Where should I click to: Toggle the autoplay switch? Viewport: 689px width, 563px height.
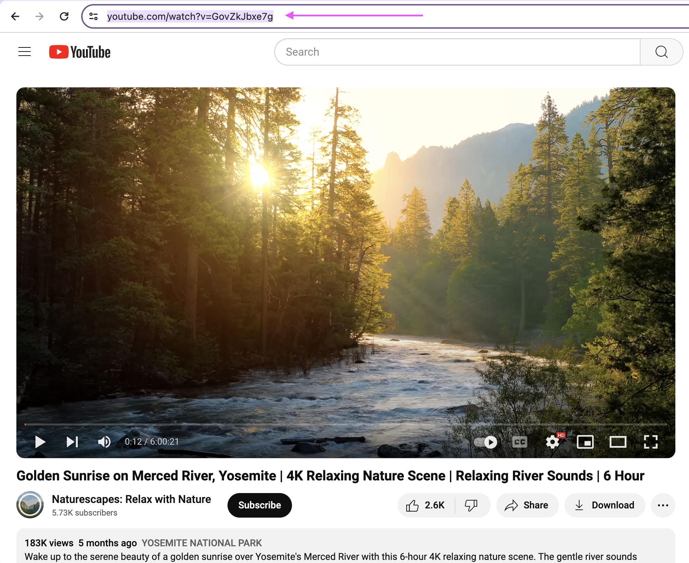(x=486, y=442)
